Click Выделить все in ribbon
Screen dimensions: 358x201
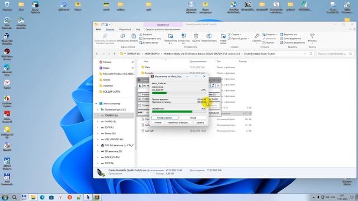coord(289,35)
